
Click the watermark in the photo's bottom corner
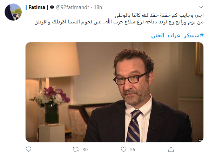click(201, 140)
